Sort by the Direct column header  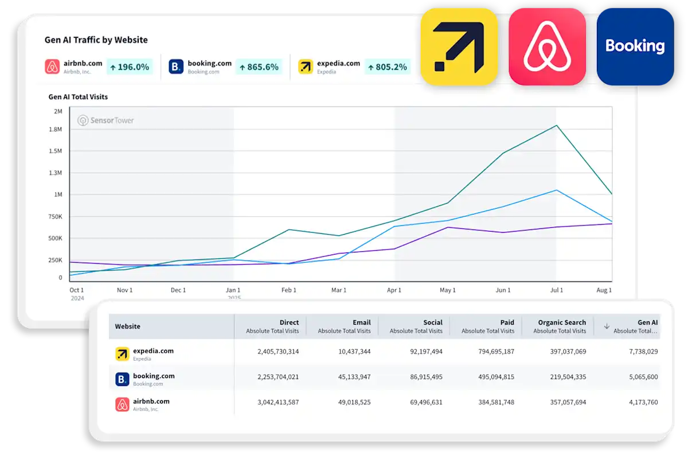(272, 326)
